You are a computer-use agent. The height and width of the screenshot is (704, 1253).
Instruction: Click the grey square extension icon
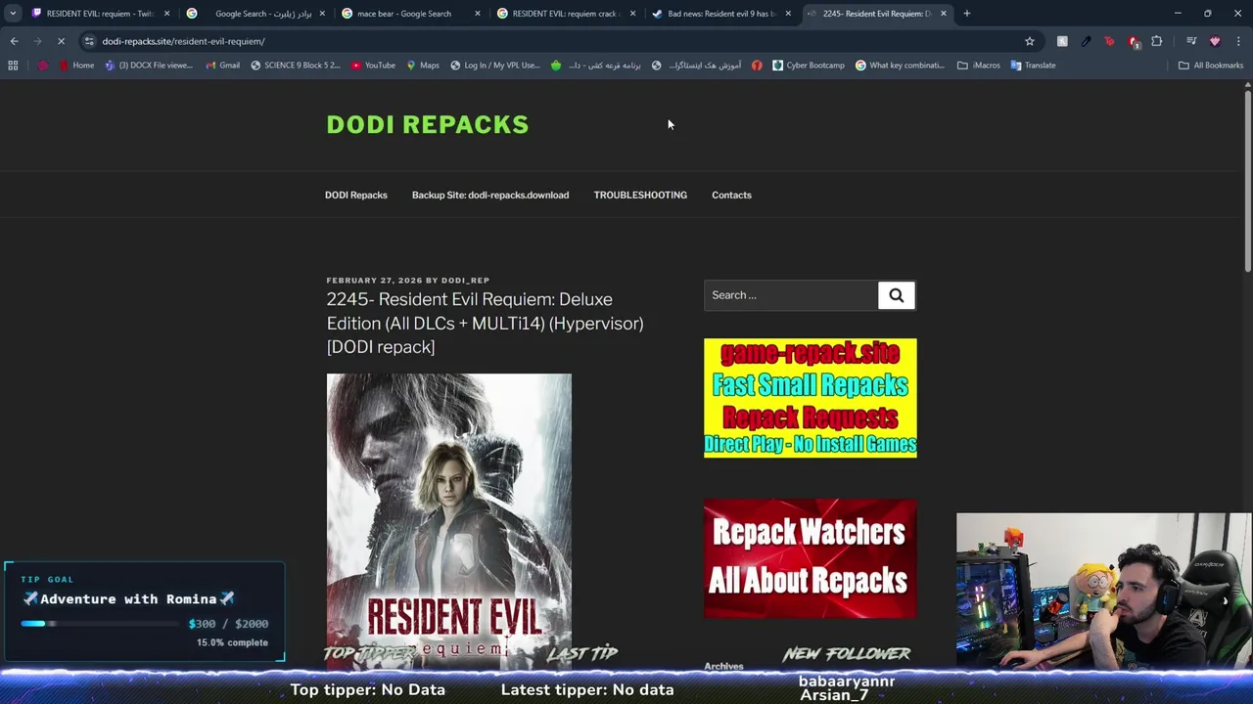point(1062,41)
